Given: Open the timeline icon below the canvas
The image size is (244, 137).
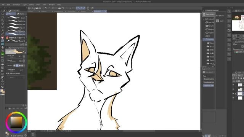Looking at the screenshot, I should click(x=33, y=134).
